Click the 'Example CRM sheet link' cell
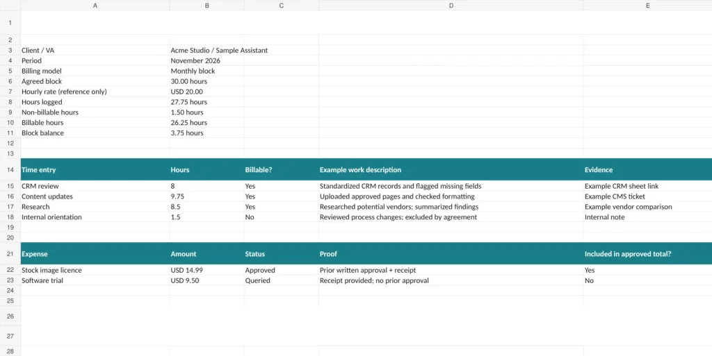712x356 pixels. [647, 186]
